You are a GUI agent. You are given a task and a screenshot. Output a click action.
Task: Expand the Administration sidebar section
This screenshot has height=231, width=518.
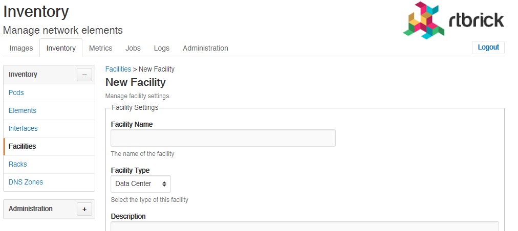tap(84, 209)
